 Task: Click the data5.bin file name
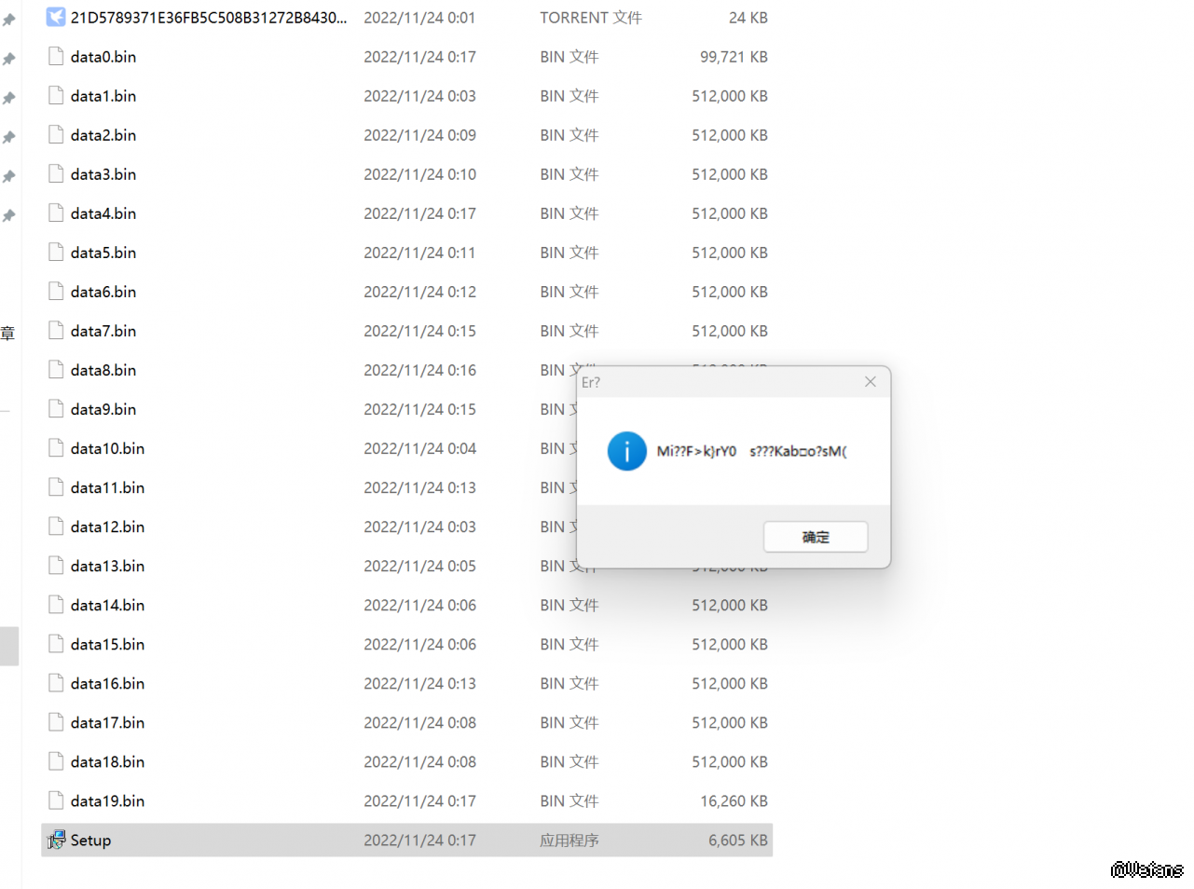[103, 253]
